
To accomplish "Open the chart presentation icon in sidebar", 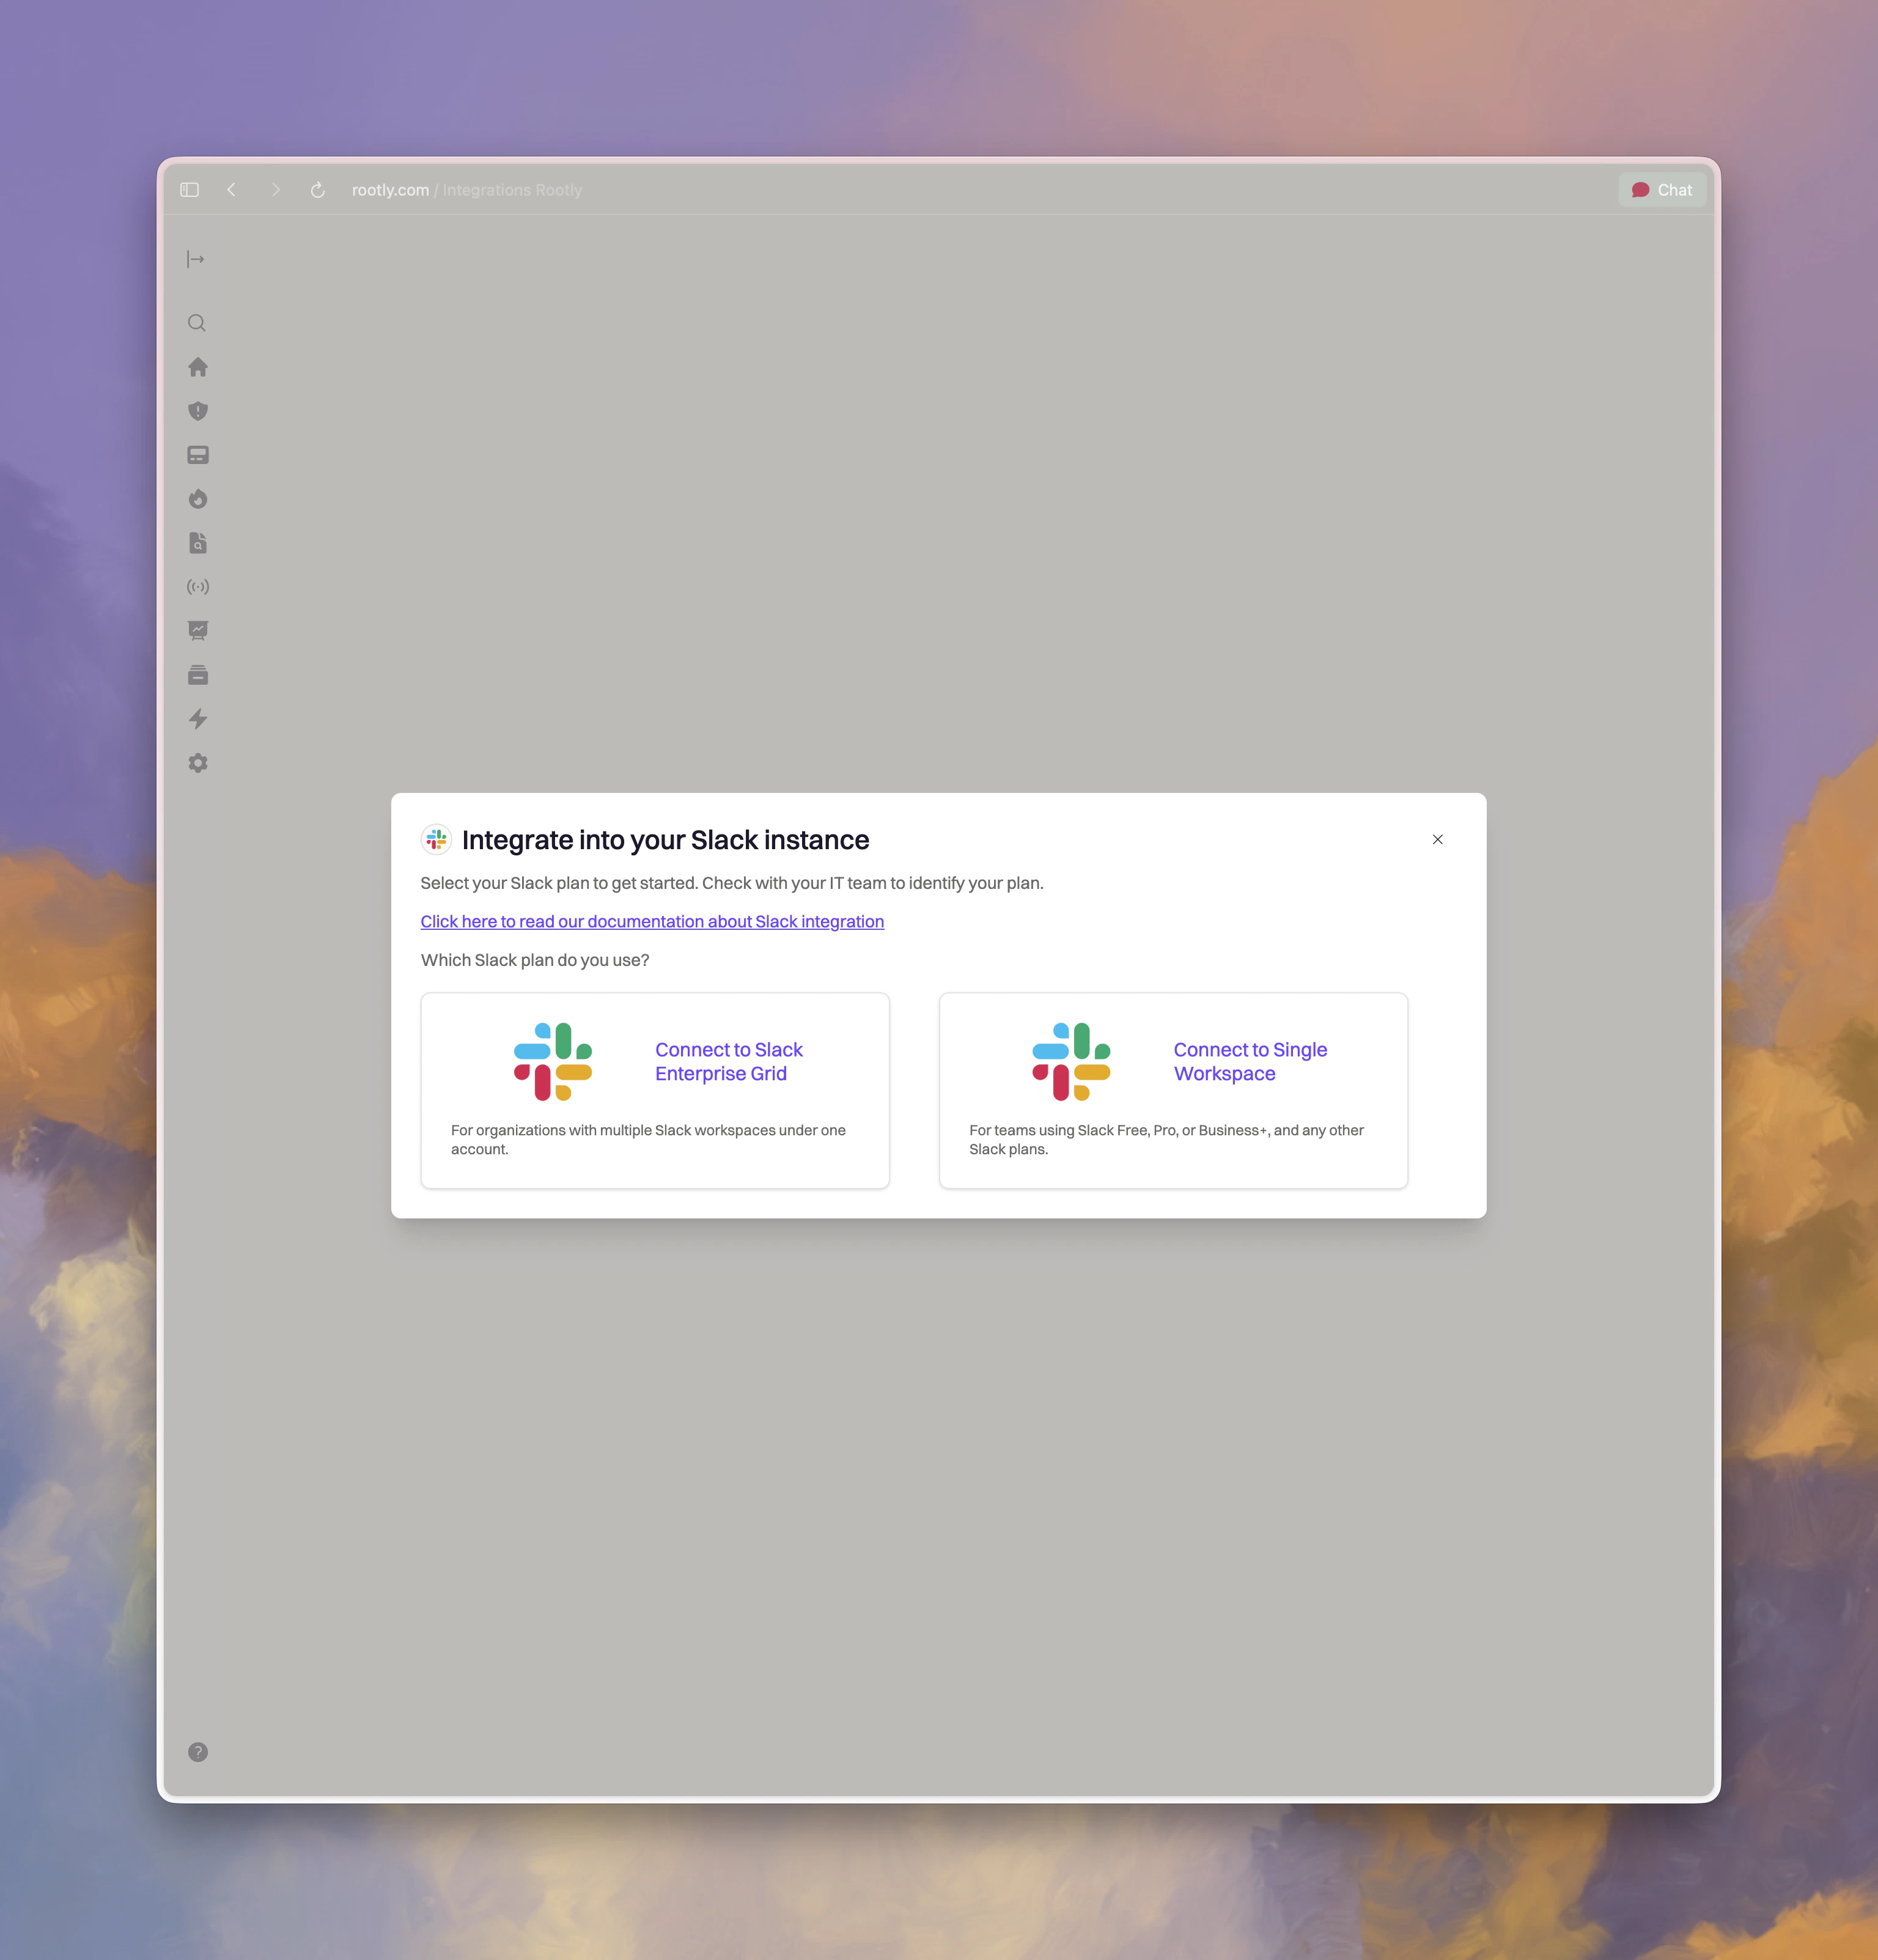I will (198, 631).
